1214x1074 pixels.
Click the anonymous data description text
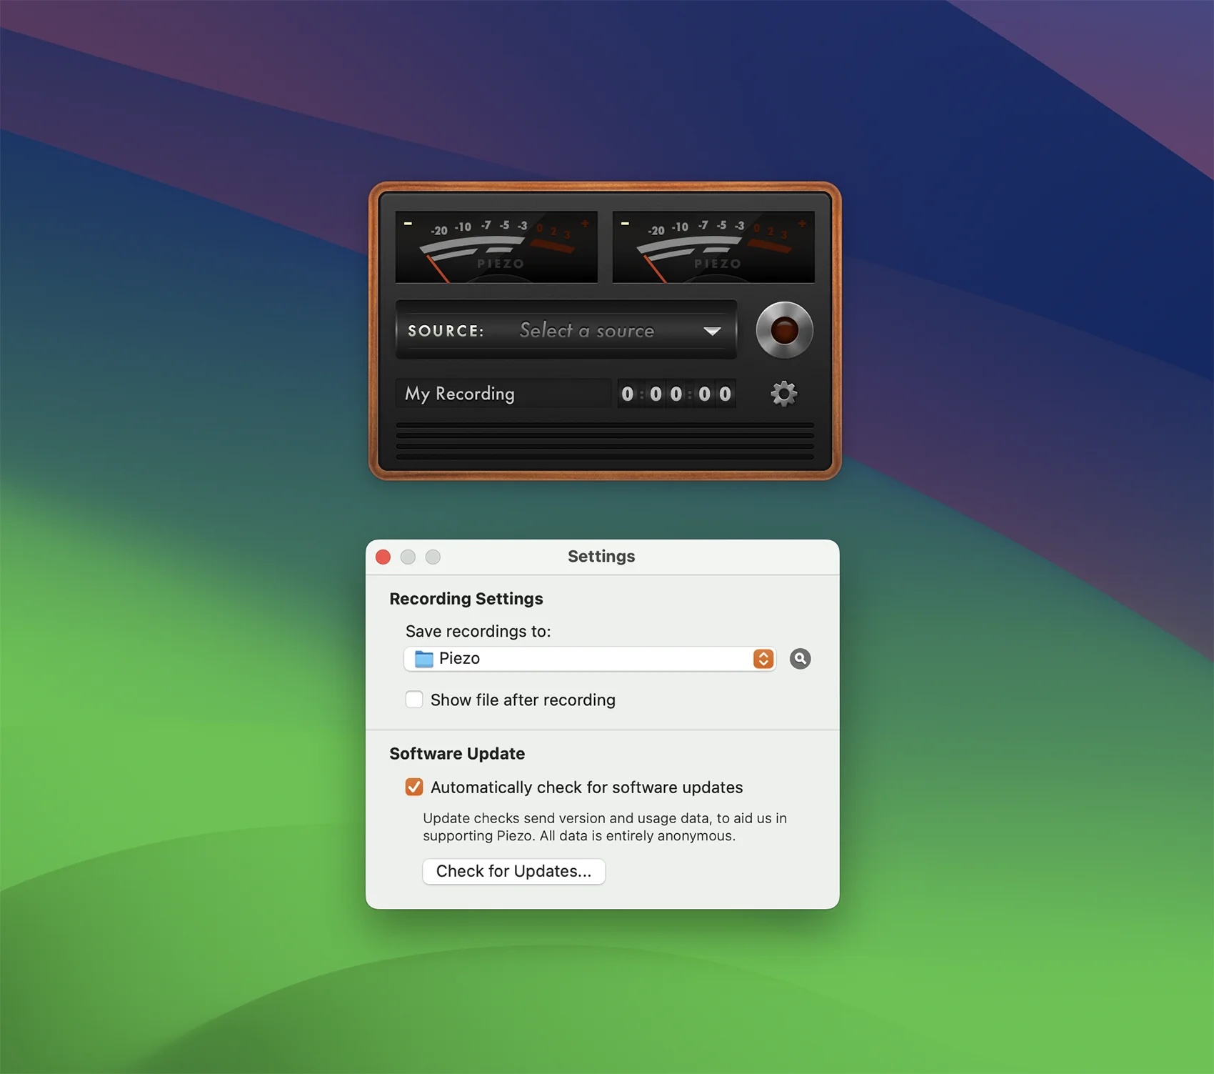pyautogui.click(x=605, y=827)
